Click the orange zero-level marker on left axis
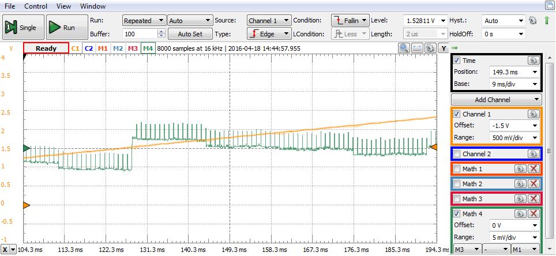This screenshot has height=256, width=556. pyautogui.click(x=27, y=205)
